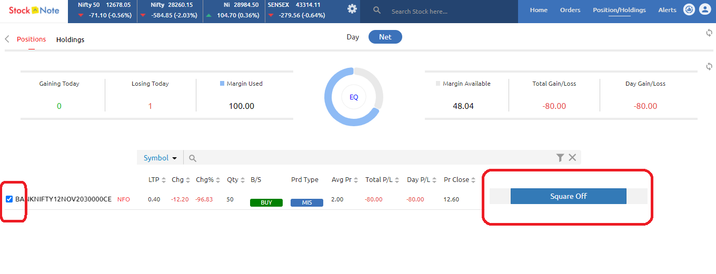Clear symbol search with the X icon
The image size is (716, 274).
pos(572,158)
